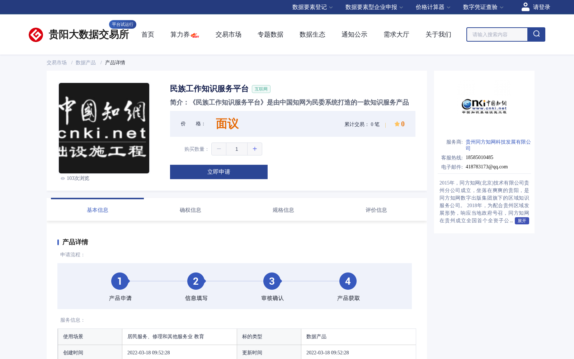Click the 居民服务、修理和其他服务业 教育 cell
Viewport: 574px width, 359px height.
pos(179,337)
